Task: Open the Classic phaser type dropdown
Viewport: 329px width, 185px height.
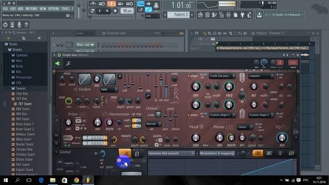Action: (x=245, y=127)
